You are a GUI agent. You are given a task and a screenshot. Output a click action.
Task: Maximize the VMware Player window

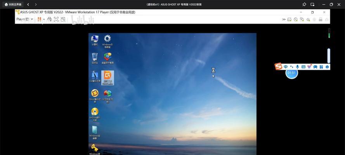312,12
